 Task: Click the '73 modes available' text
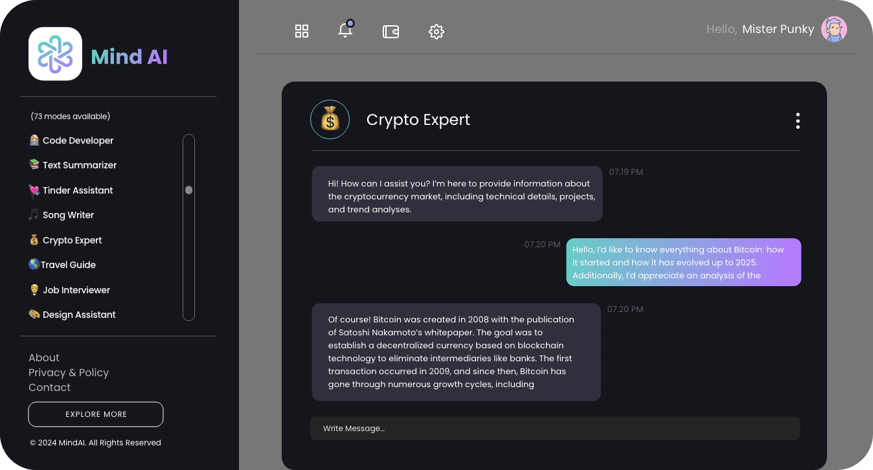pos(71,117)
